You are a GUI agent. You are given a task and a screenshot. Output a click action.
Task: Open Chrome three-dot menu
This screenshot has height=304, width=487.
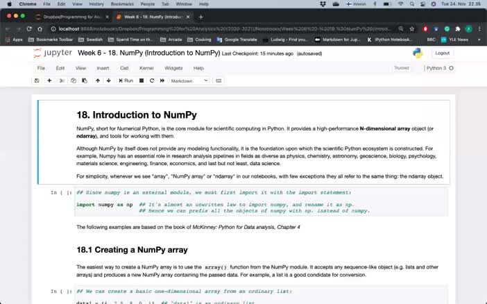click(x=479, y=29)
